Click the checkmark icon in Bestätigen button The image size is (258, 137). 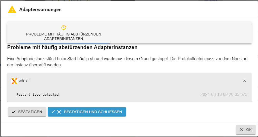14,112
